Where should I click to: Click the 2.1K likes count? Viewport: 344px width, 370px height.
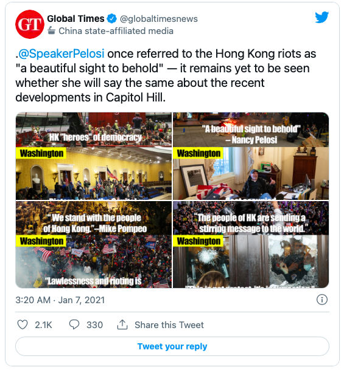coord(43,325)
